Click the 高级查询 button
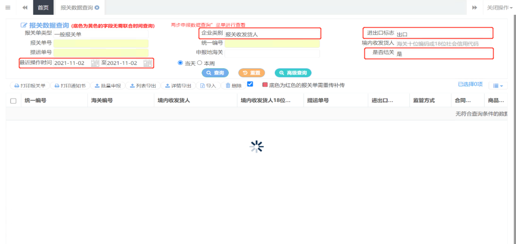This screenshot has width=516, height=244. pyautogui.click(x=293, y=73)
